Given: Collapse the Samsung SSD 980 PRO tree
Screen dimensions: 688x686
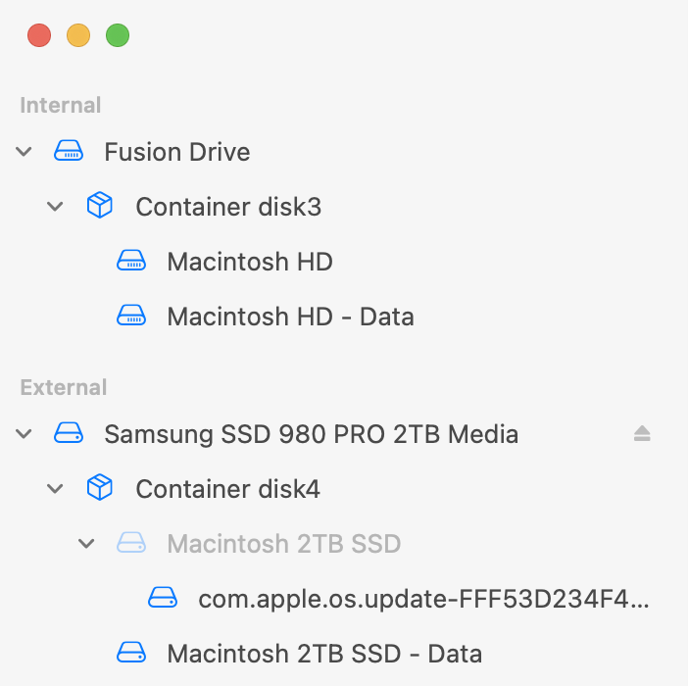Looking at the screenshot, I should click(25, 433).
